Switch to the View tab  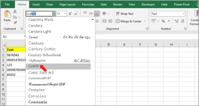point(132,5)
